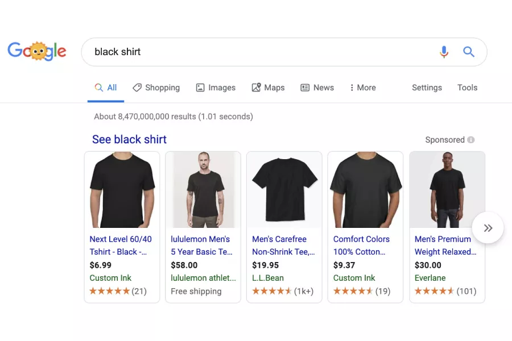This screenshot has width=512, height=341.
Task: Click the price-tag icon on the Shopping tab
Action: point(137,88)
